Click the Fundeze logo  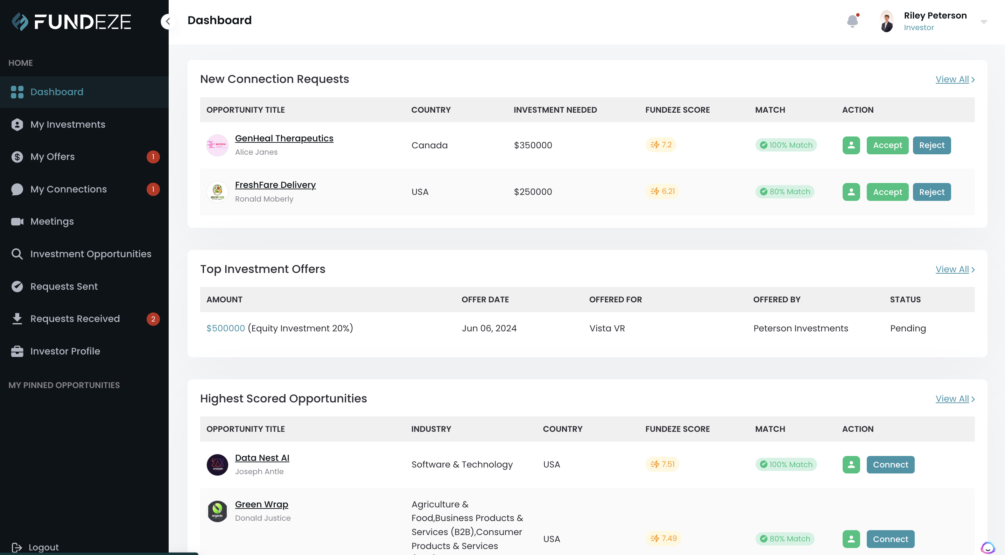point(71,22)
